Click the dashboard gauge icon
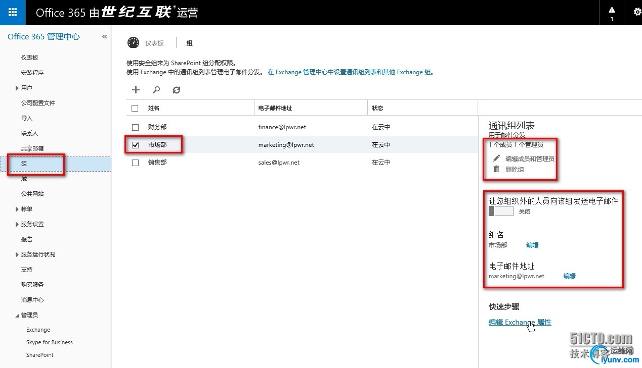Viewport: 642px width, 368px height. click(x=133, y=43)
